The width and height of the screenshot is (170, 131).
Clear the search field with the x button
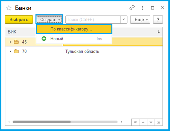click(124, 20)
